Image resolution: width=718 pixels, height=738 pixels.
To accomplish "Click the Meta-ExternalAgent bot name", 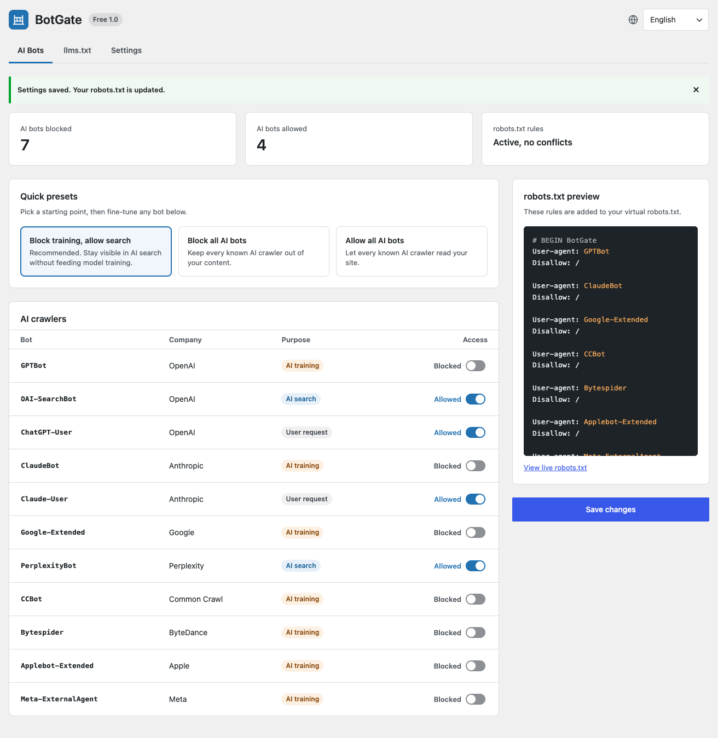I will (x=59, y=699).
